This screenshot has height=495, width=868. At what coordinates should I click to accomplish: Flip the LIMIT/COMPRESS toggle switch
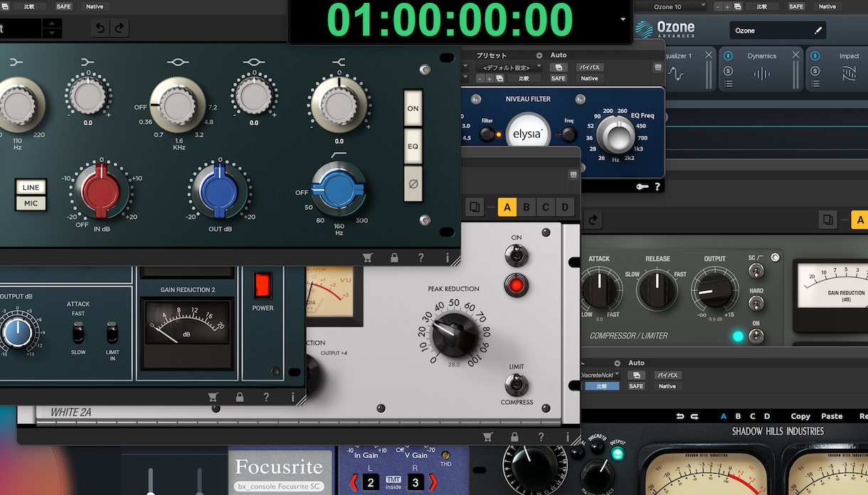tap(517, 385)
